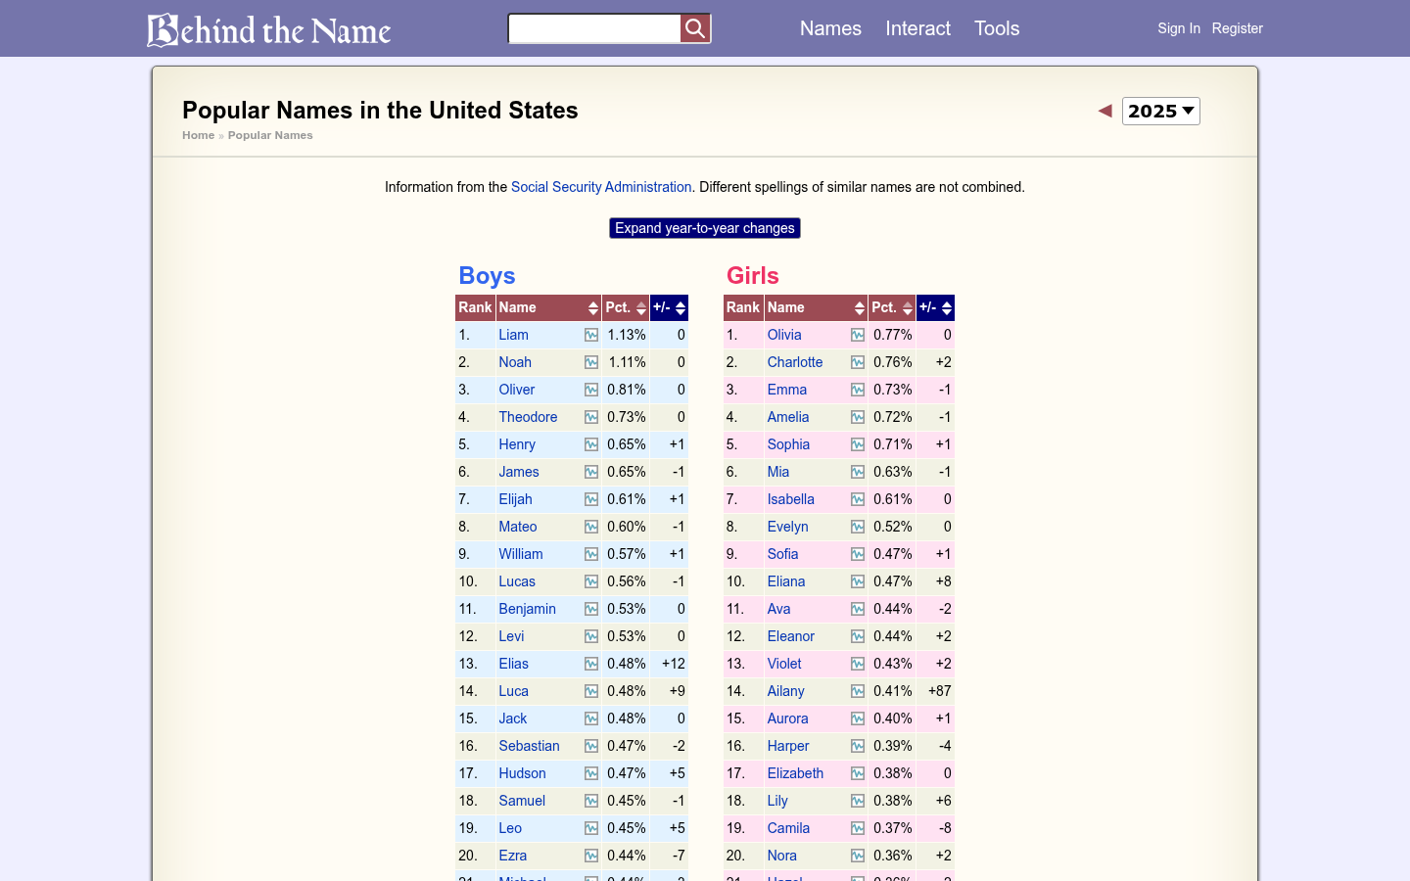This screenshot has height=881, width=1410.
Task: Open popularity chart icon for Ailany
Action: (858, 691)
